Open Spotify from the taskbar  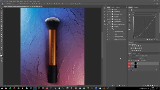pos(10,88)
